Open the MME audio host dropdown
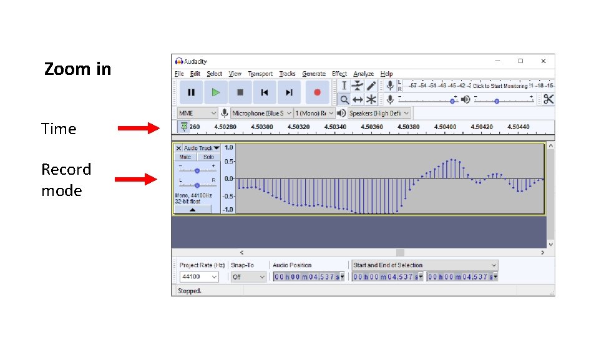The image size is (599, 337). (198, 113)
